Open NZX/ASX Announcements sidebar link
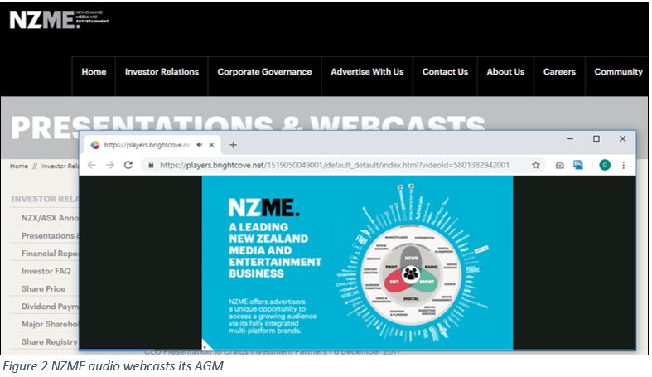Screen dimensions: 652x377 point(50,218)
